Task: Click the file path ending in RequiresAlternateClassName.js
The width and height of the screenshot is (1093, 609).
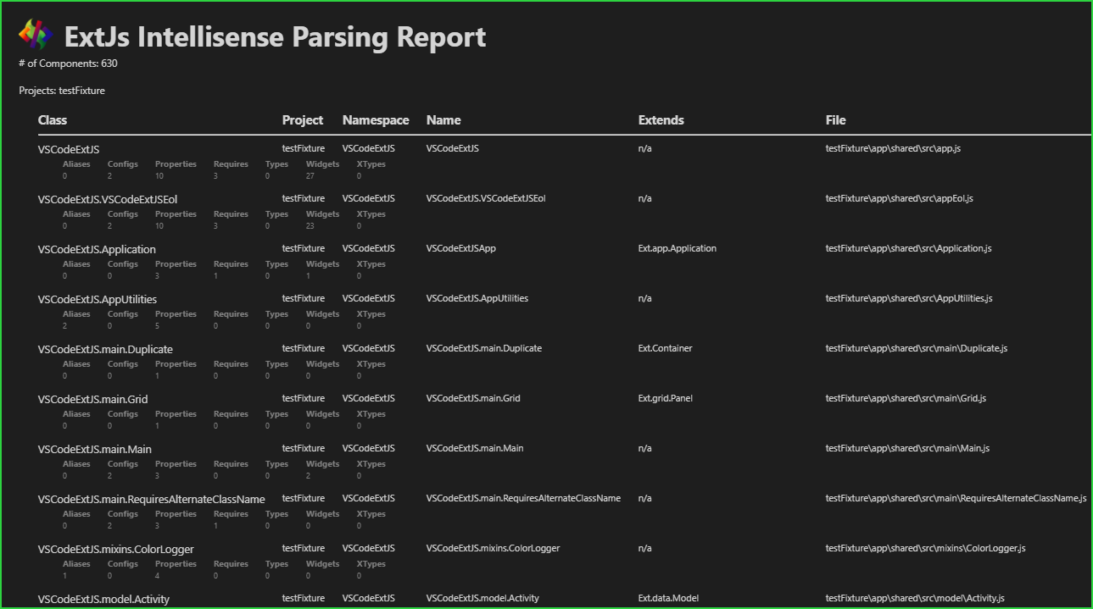Action: point(956,499)
